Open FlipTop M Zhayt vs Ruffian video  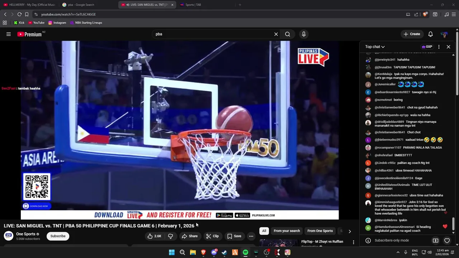tap(322, 242)
